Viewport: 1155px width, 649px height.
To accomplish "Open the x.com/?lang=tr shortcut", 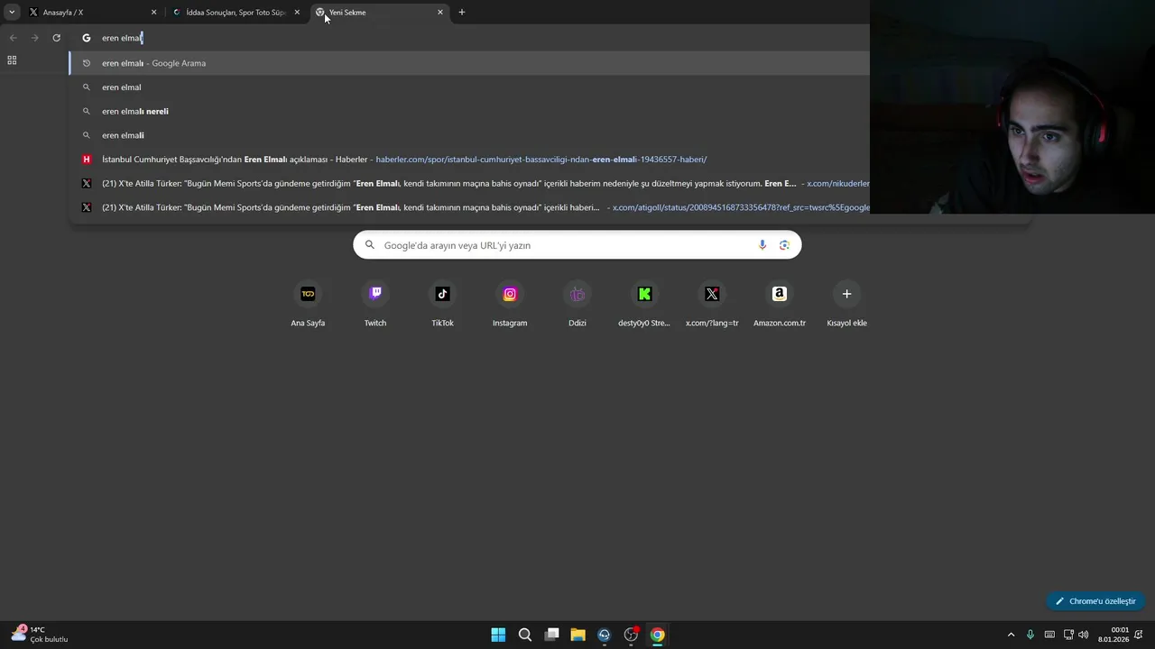I will pos(712,305).
